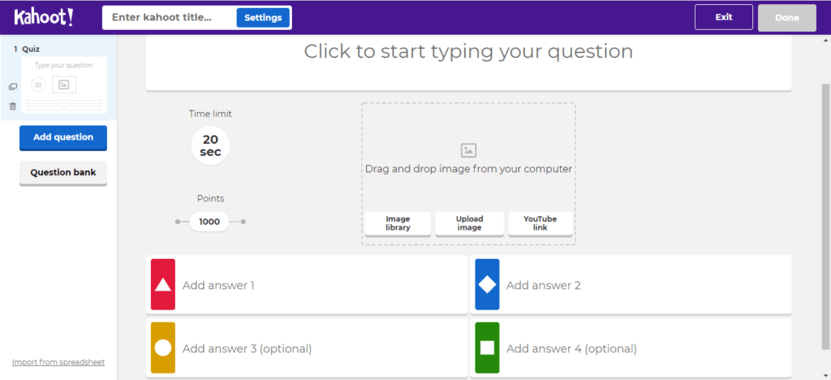Image resolution: width=831 pixels, height=380 pixels.
Task: Open the Image library
Action: [398, 223]
